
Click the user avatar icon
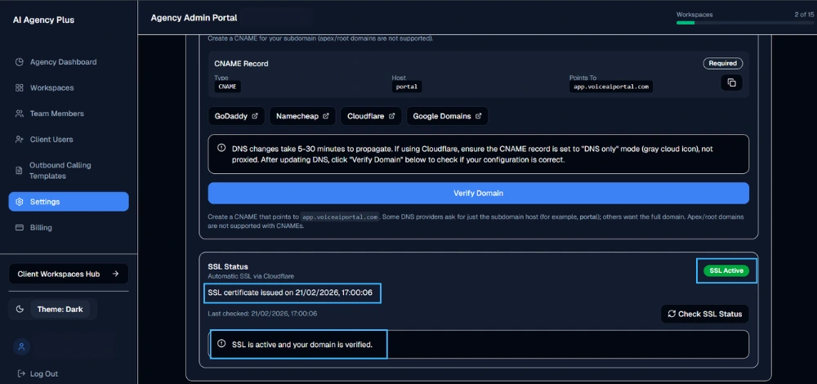(x=21, y=347)
